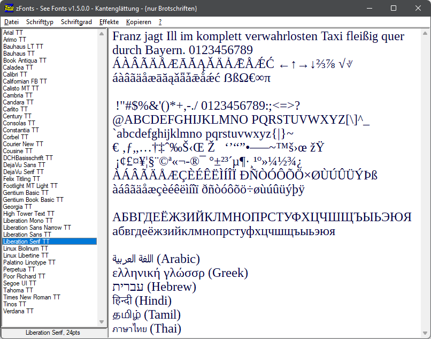Click the Liberation Serif, 24pts status bar
431x339 pixels.
53,333
